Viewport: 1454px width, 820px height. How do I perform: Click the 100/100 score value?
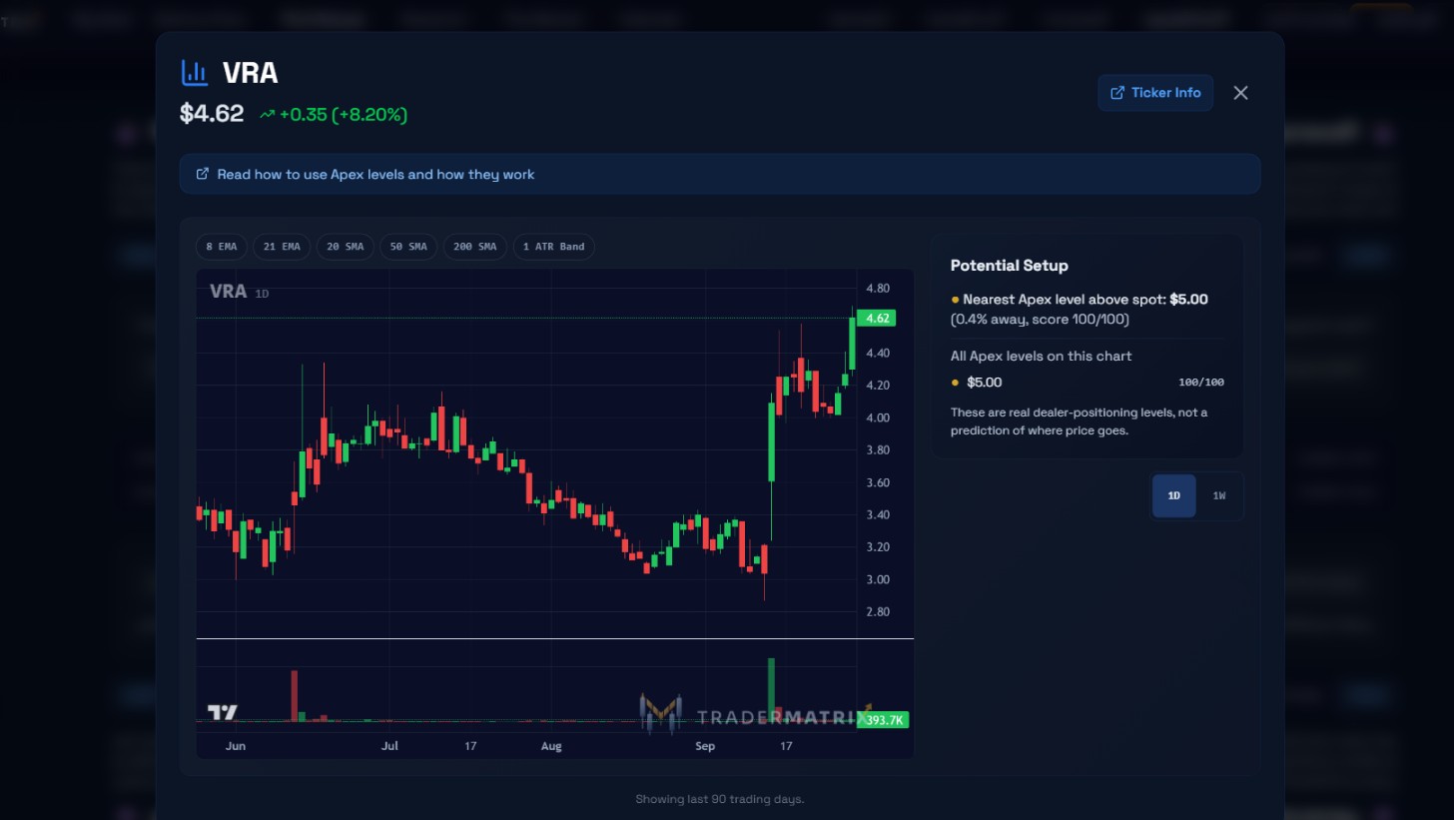pos(1201,383)
